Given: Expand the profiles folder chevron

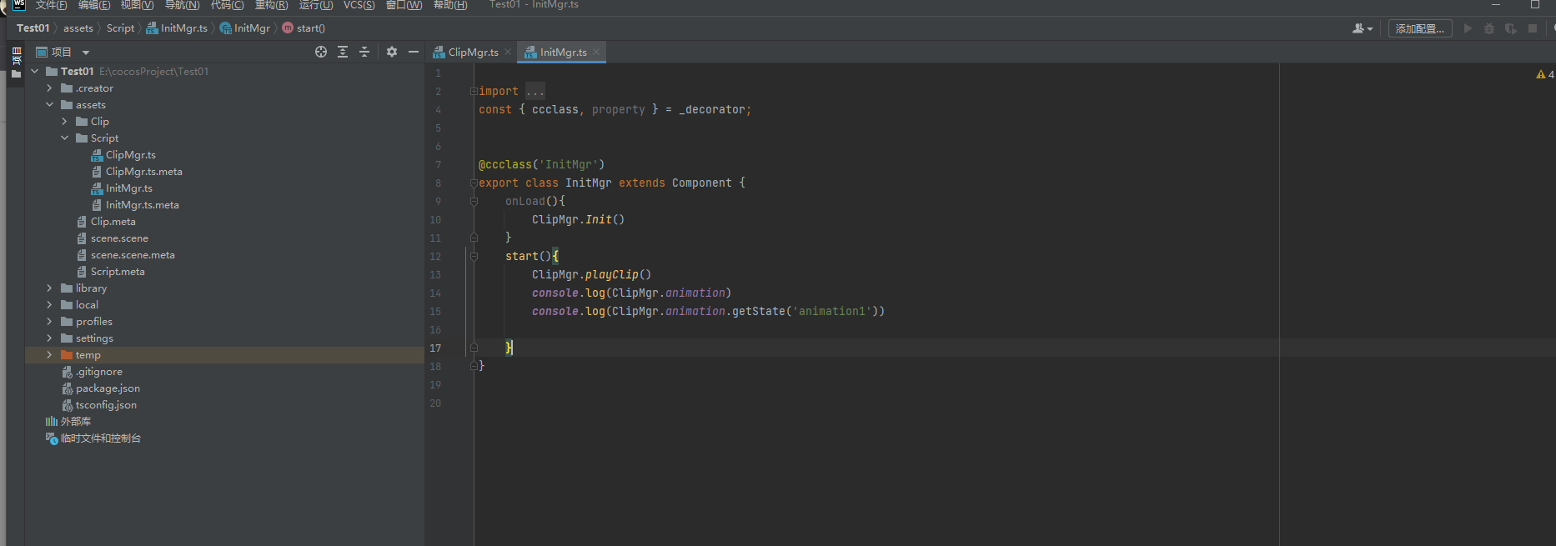Looking at the screenshot, I should (x=49, y=322).
